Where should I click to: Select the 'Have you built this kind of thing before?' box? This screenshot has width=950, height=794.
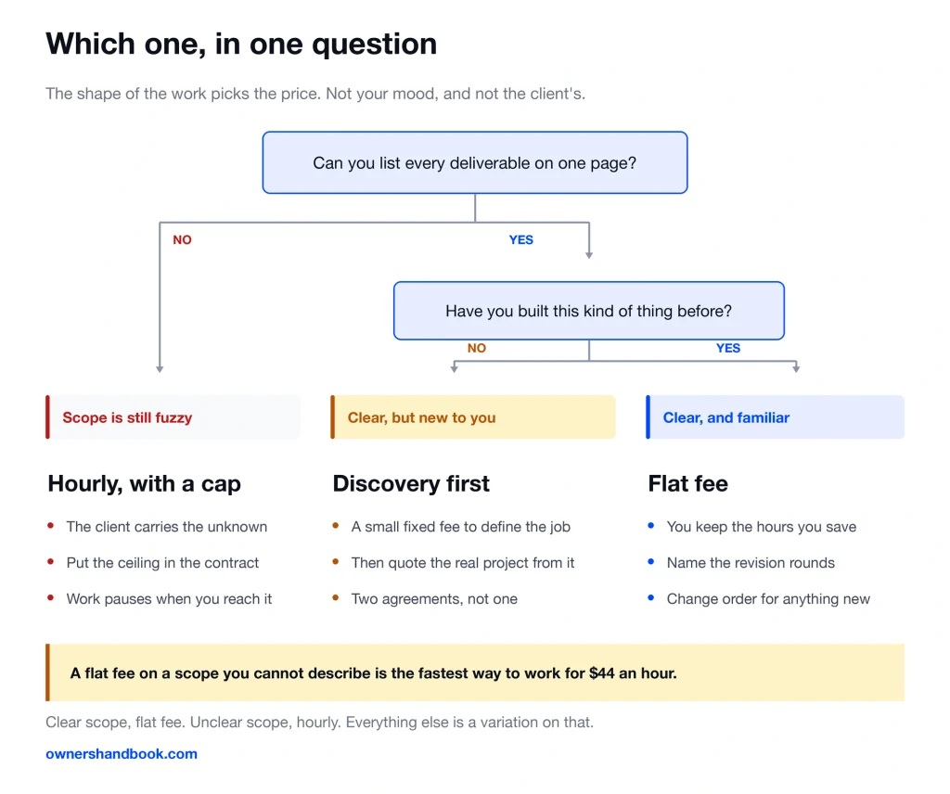pyautogui.click(x=588, y=311)
